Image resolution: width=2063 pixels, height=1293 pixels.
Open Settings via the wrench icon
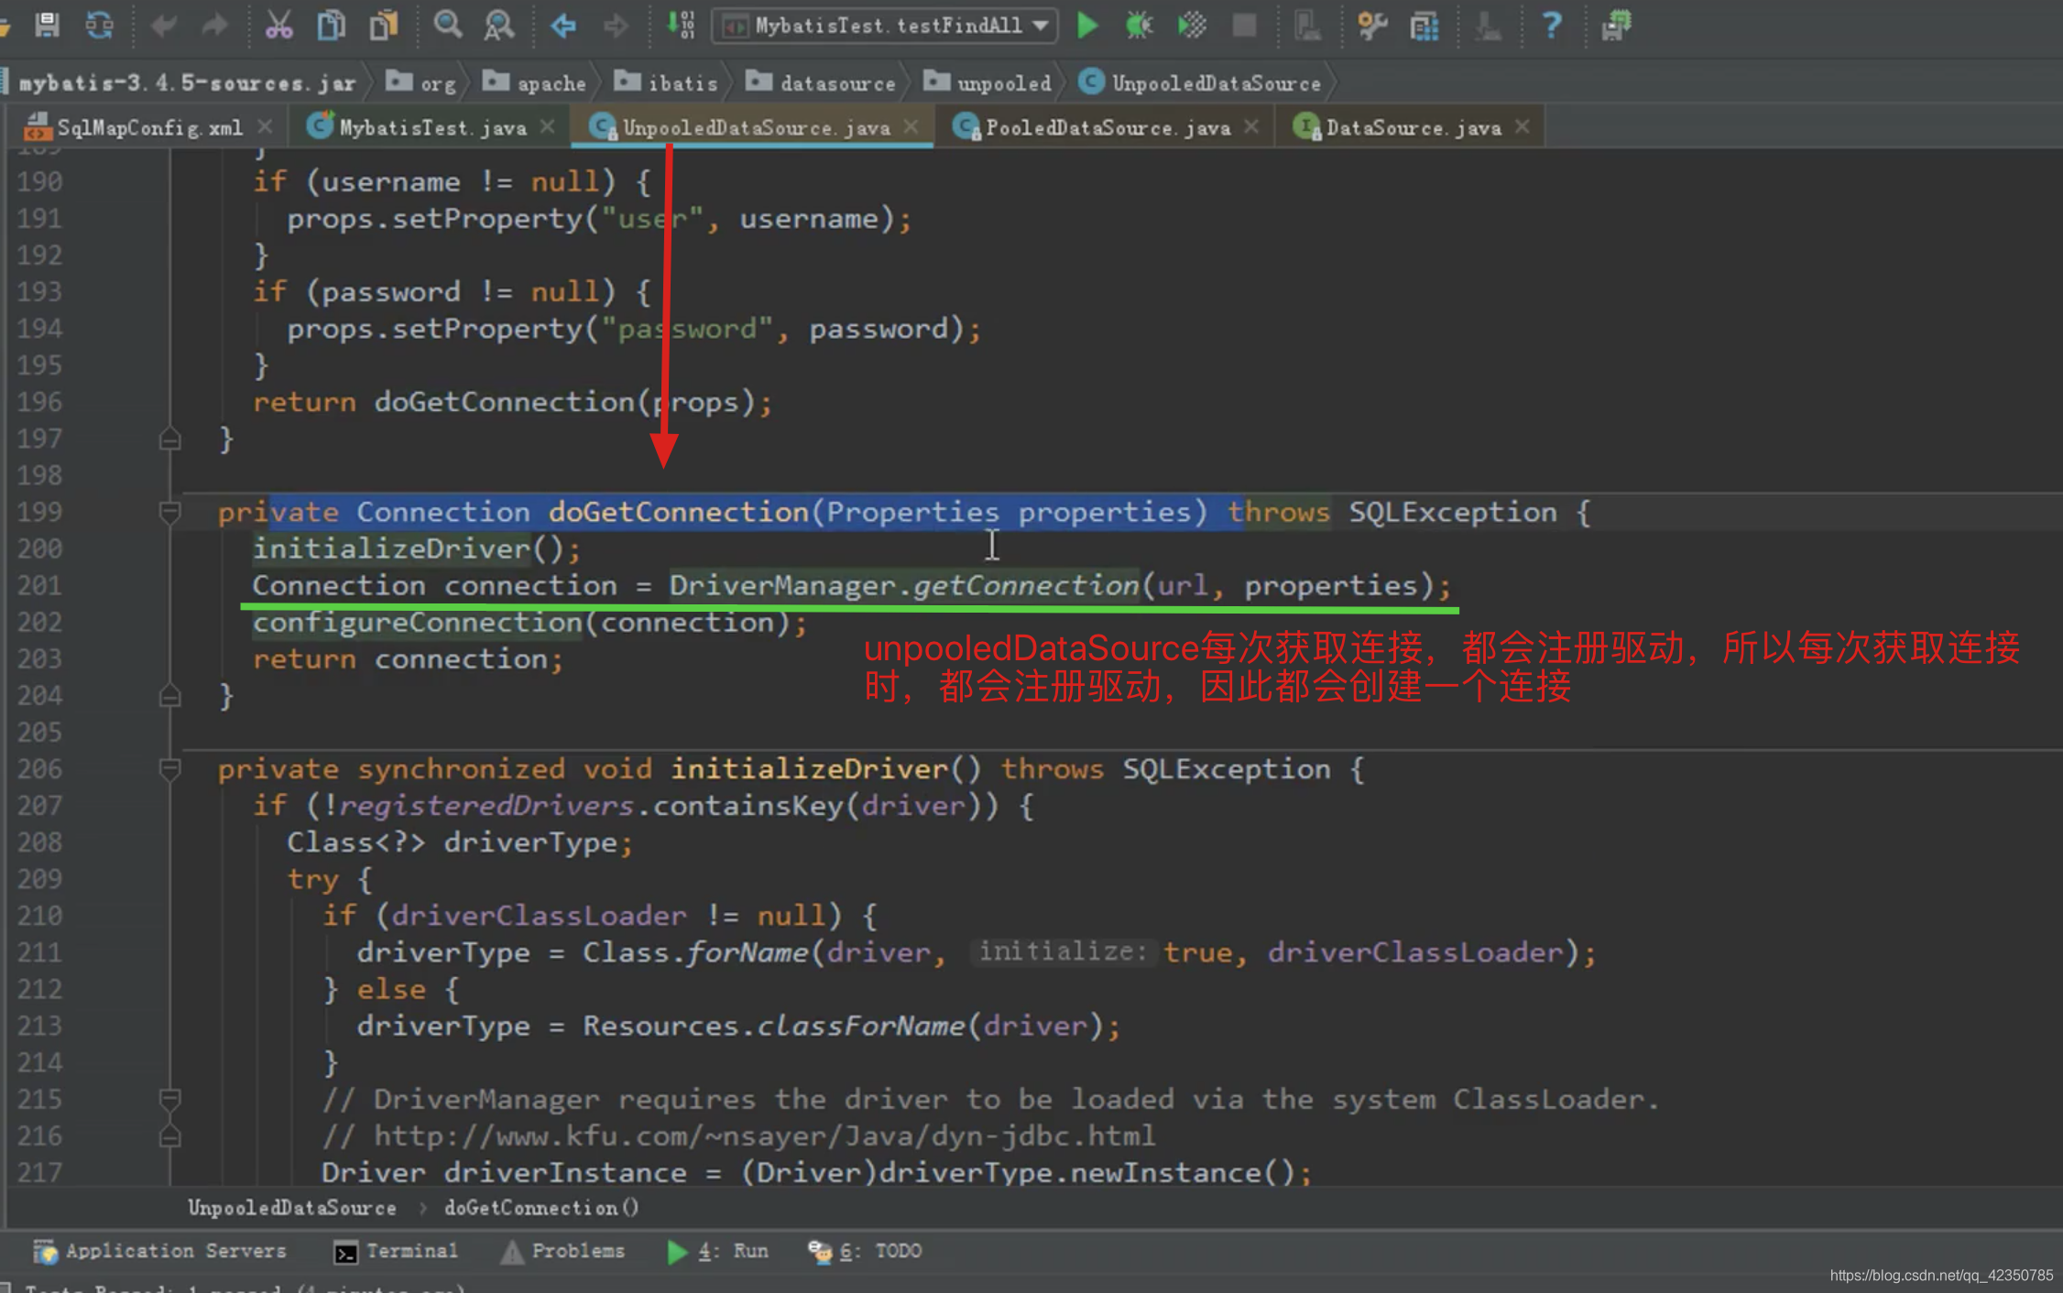pos(1372,25)
